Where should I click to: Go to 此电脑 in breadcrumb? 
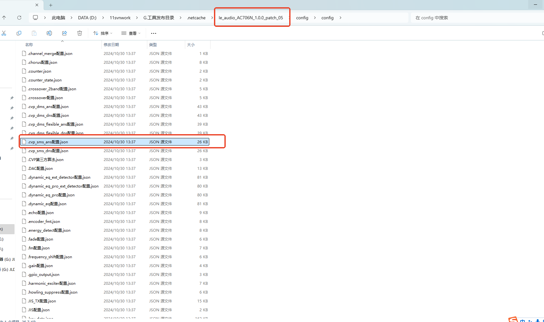[58, 18]
